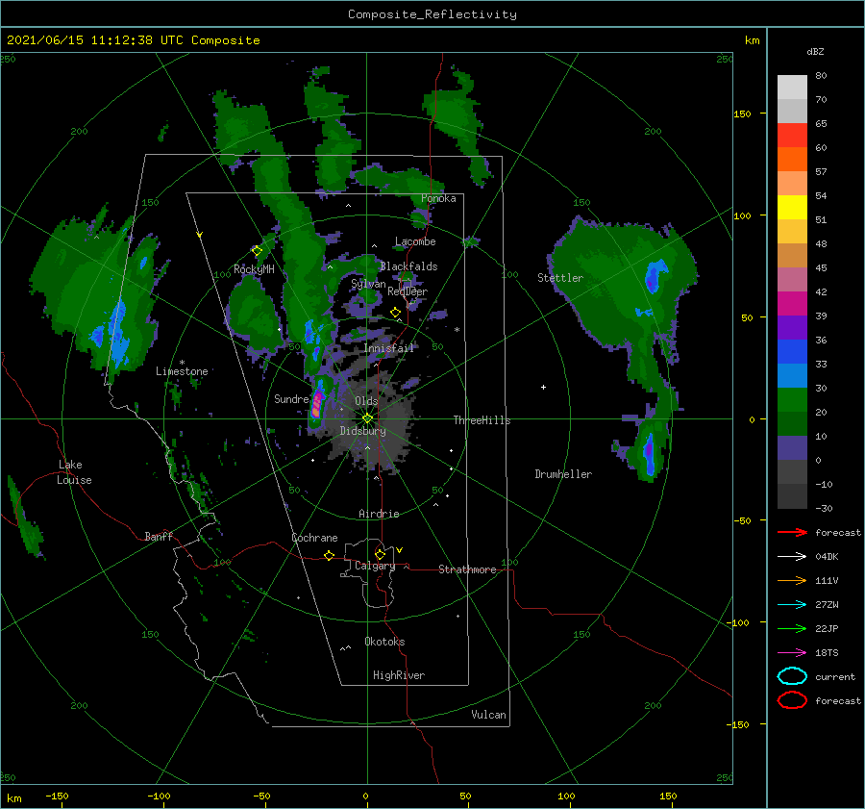Click the Calgary city label
The height and width of the screenshot is (809, 865).
point(375,566)
